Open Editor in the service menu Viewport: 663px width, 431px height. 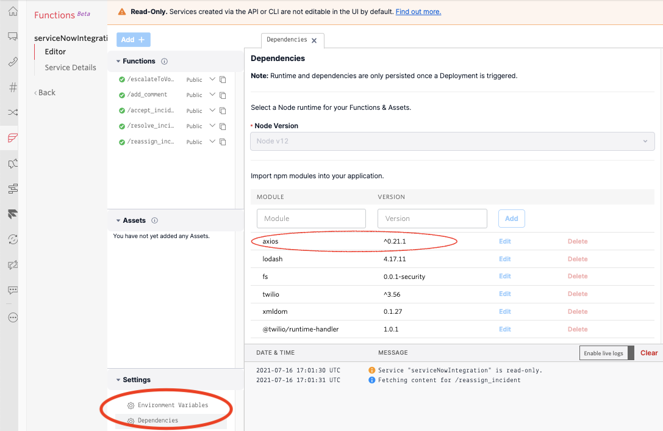pyautogui.click(x=56, y=52)
